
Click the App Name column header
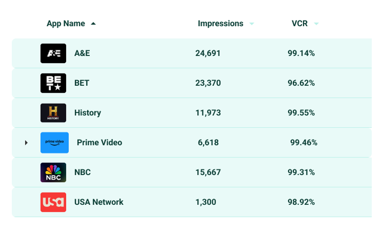tap(66, 24)
